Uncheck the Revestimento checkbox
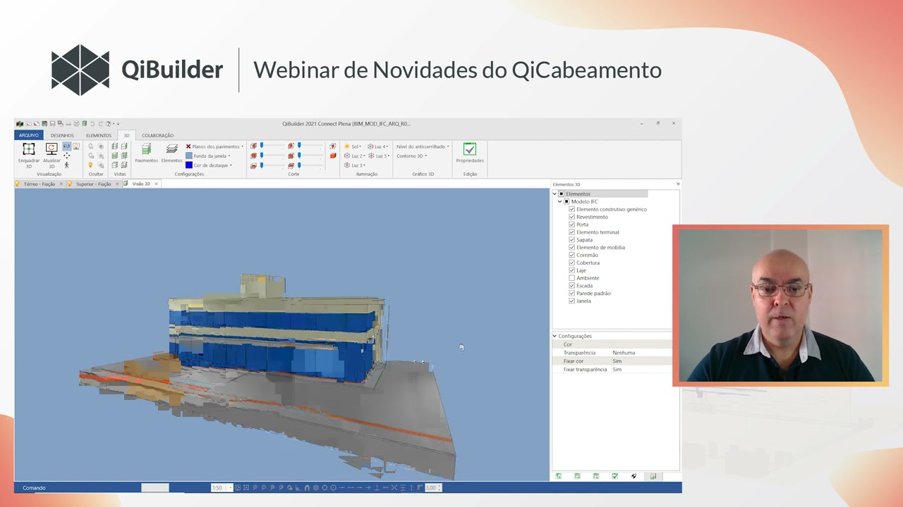The width and height of the screenshot is (903, 507). click(572, 217)
